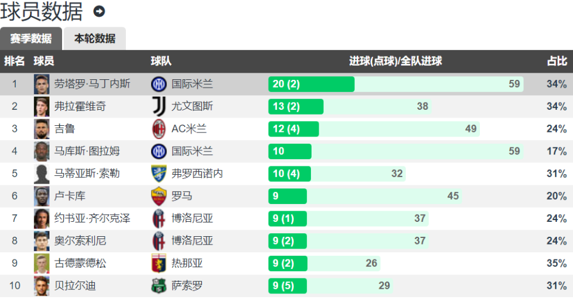Open the 本轮数据 tab
The width and height of the screenshot is (573, 300).
pyautogui.click(x=94, y=38)
